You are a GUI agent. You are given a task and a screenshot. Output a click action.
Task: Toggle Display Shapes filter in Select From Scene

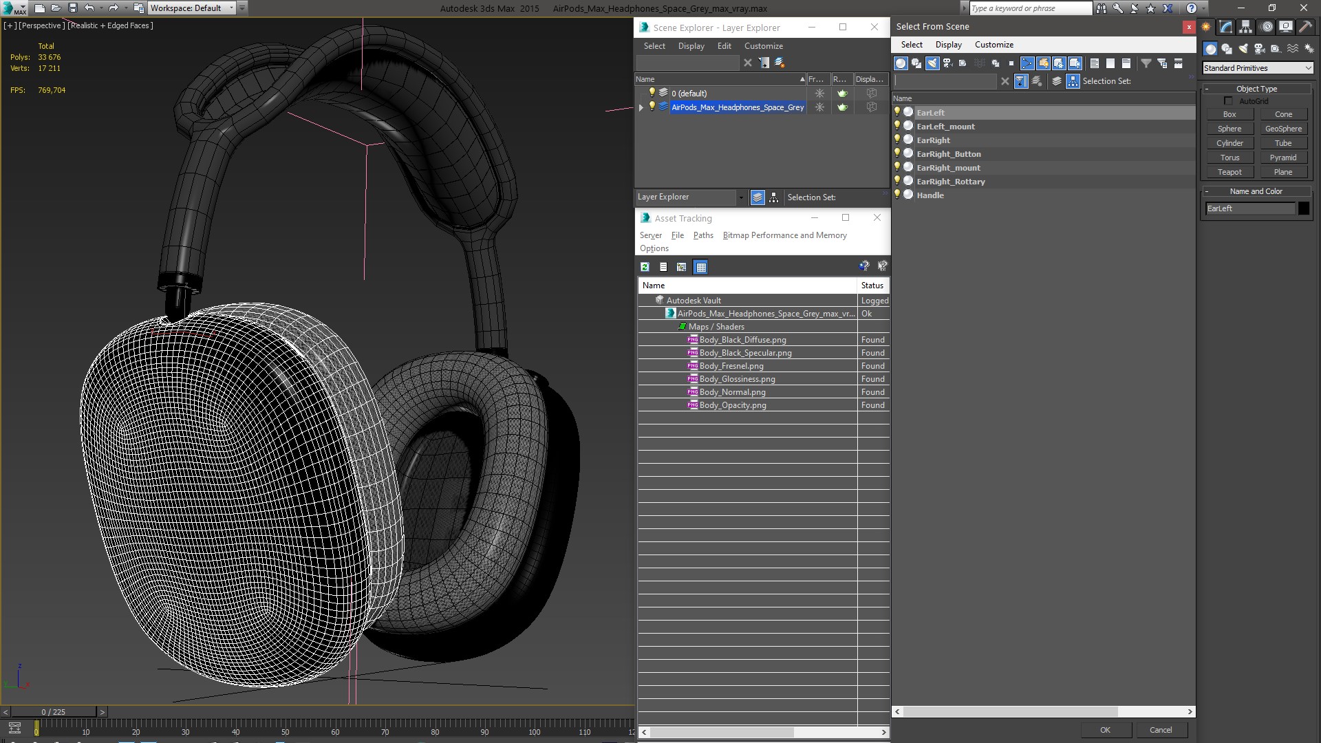[916, 63]
